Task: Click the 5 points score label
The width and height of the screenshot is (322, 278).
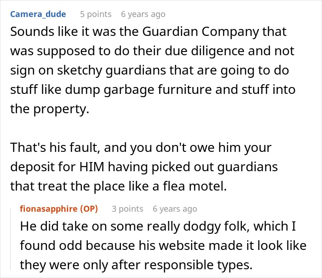Action: (96, 14)
